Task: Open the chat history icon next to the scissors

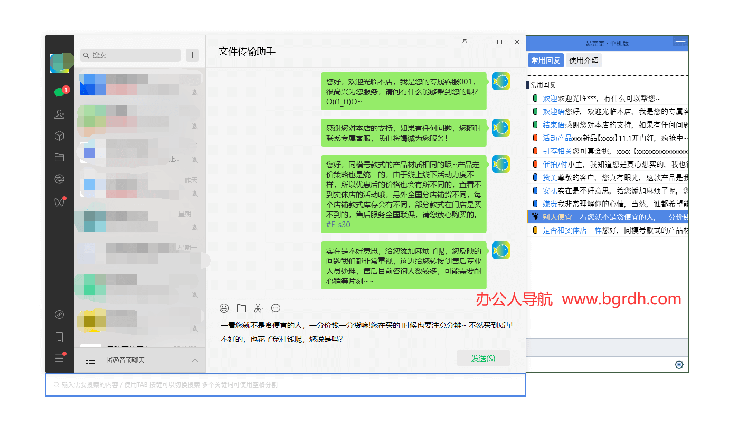Action: [276, 308]
